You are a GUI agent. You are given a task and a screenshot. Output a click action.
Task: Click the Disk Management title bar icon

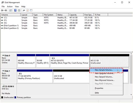3,3
